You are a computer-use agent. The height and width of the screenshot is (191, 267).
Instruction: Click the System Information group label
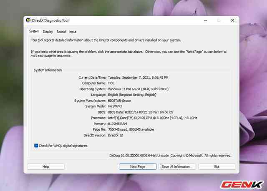(48, 70)
